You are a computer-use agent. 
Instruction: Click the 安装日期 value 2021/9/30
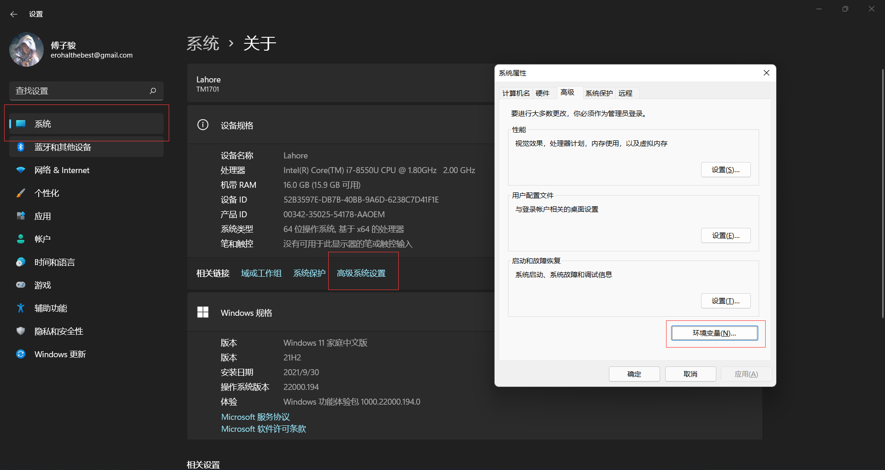pyautogui.click(x=301, y=372)
